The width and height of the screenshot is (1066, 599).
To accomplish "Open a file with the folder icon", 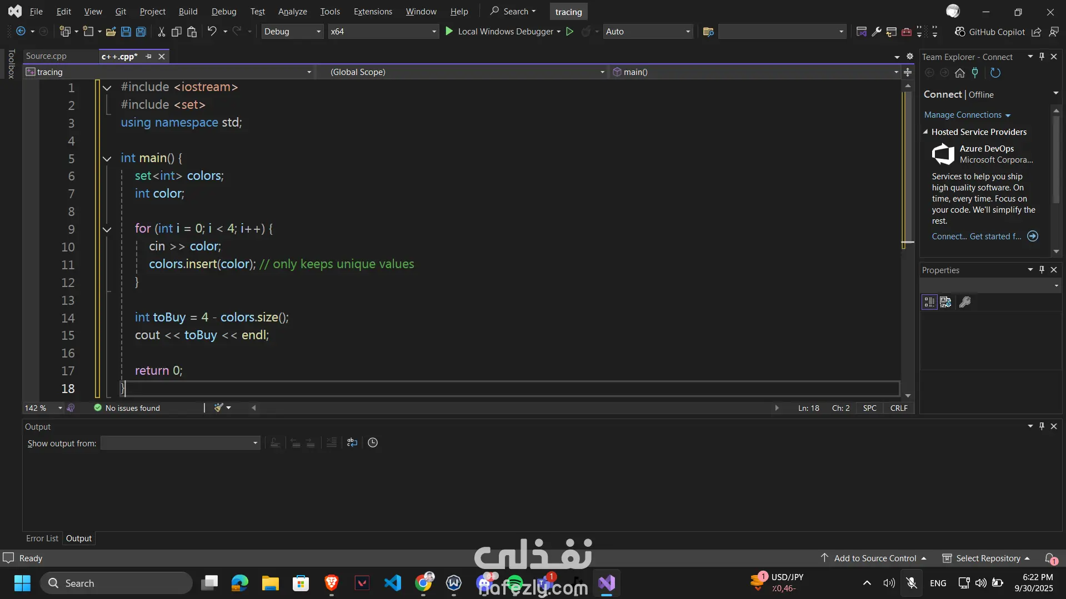I will tap(111, 32).
